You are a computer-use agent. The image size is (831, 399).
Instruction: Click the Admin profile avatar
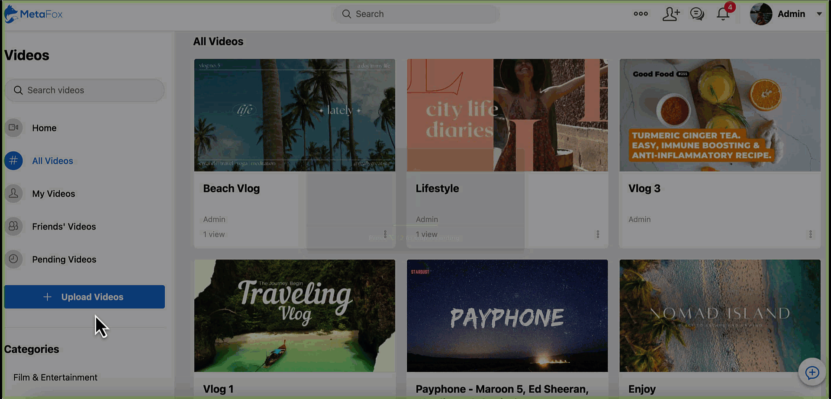(761, 14)
